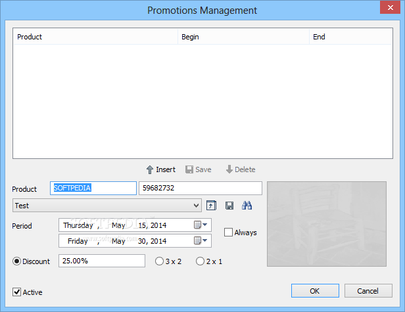Open the calendar picker for the end date
405x312 pixels.
coord(201,241)
